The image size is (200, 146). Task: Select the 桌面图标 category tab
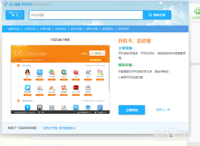(x=108, y=29)
